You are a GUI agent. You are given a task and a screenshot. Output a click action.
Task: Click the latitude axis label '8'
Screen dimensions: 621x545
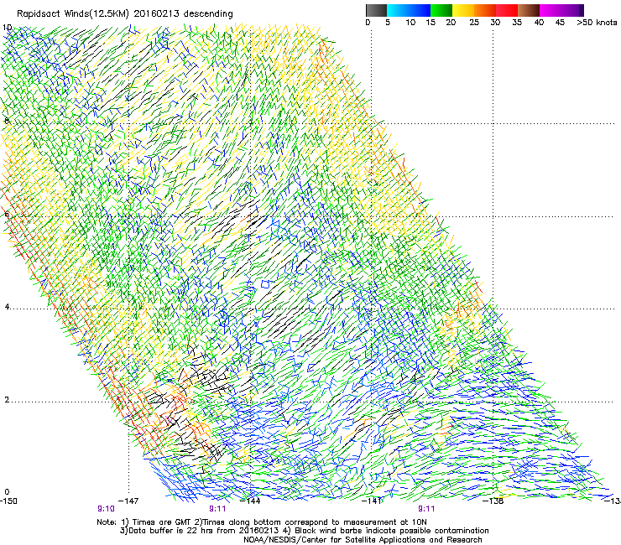(x=7, y=121)
